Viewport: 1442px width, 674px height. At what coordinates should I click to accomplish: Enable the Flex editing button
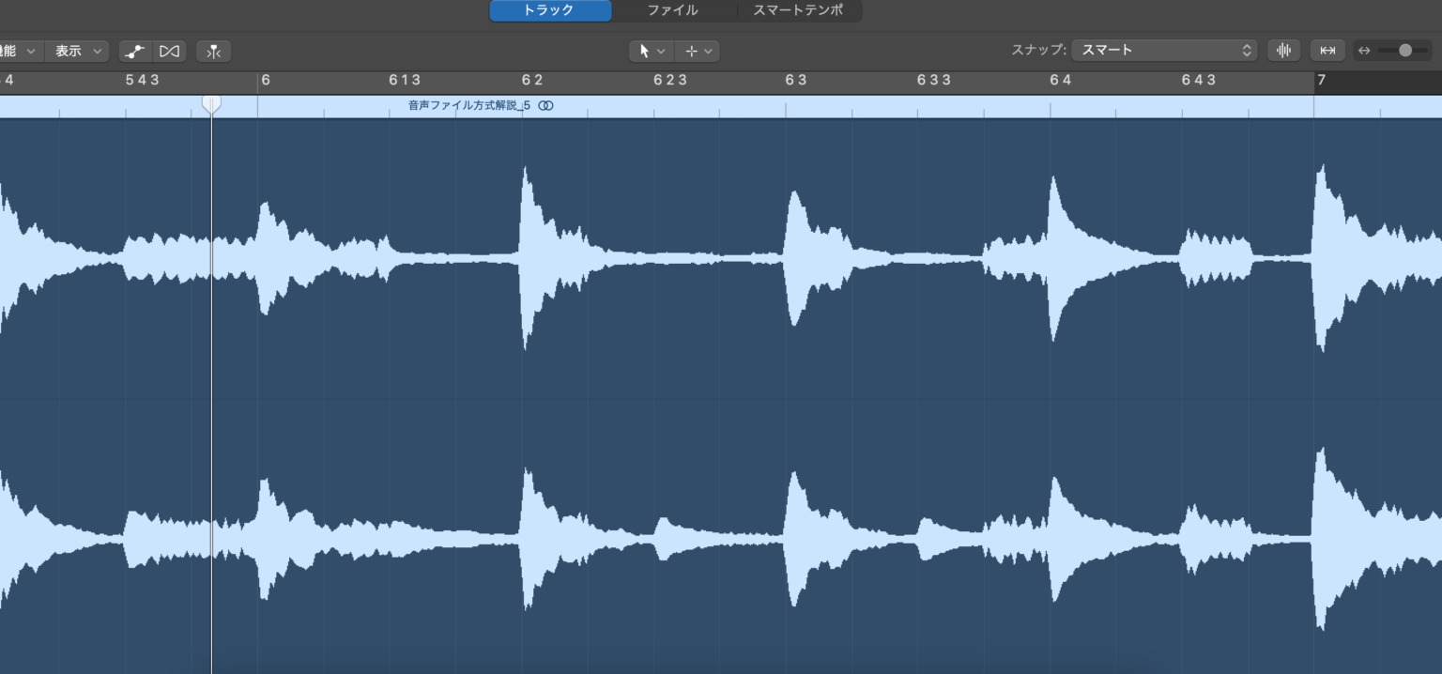(169, 51)
